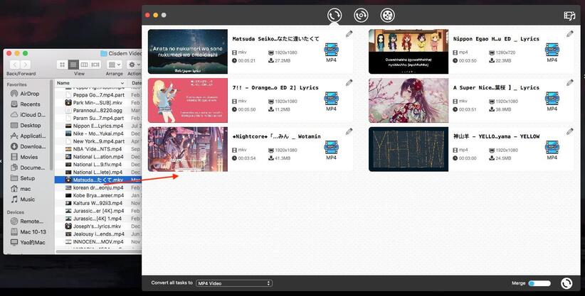Toggle the Merge switch

(x=539, y=283)
